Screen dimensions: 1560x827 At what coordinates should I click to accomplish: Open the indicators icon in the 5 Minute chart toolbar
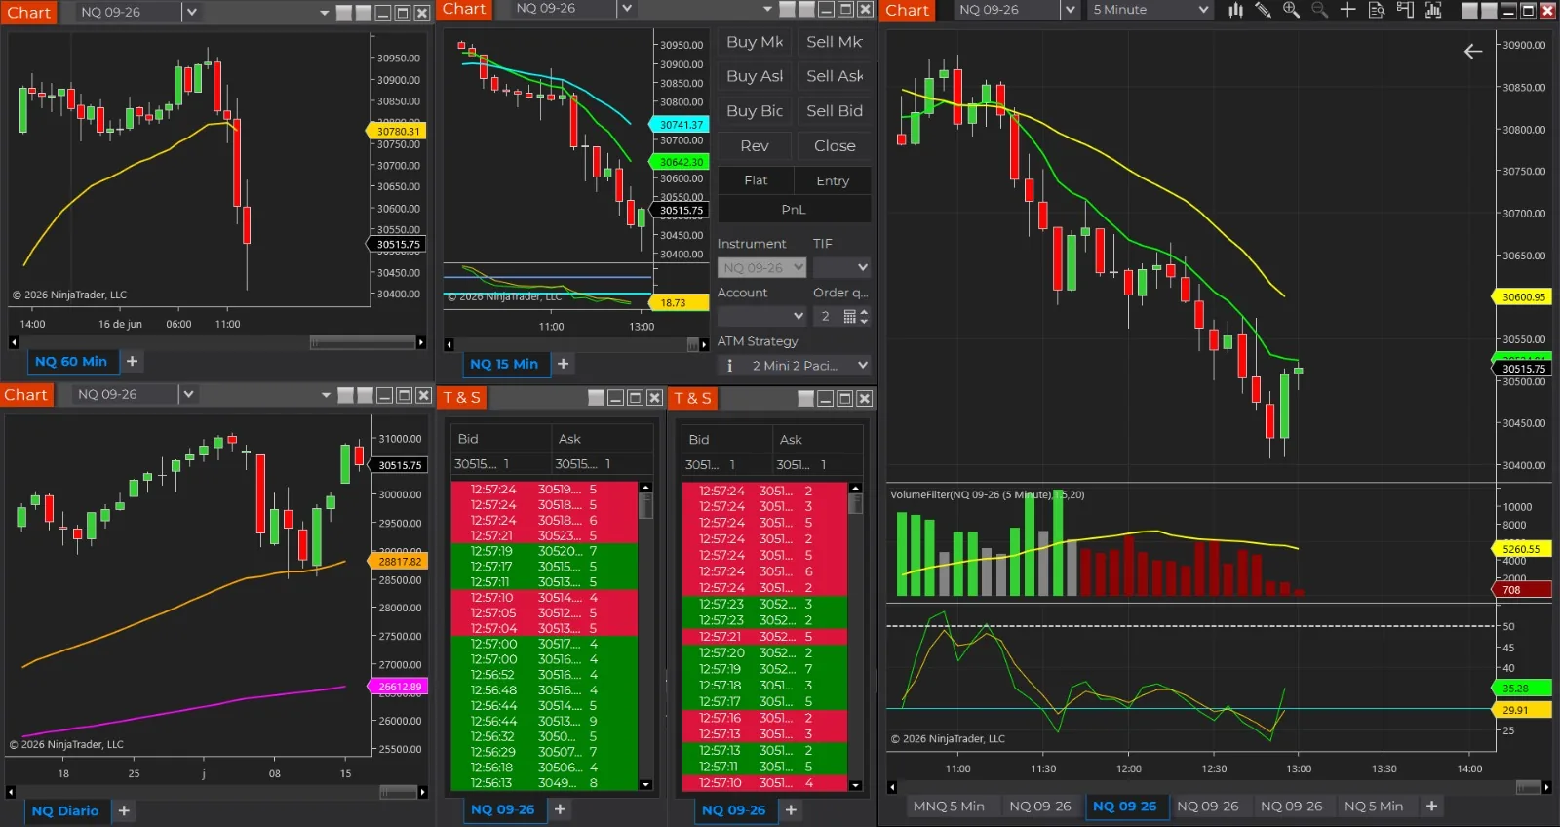[1433, 10]
